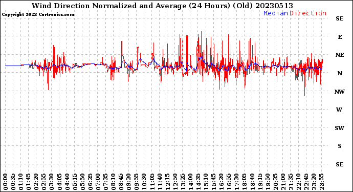Click the 15:45 time axis label
The image size is (353, 192).
(x=214, y=182)
